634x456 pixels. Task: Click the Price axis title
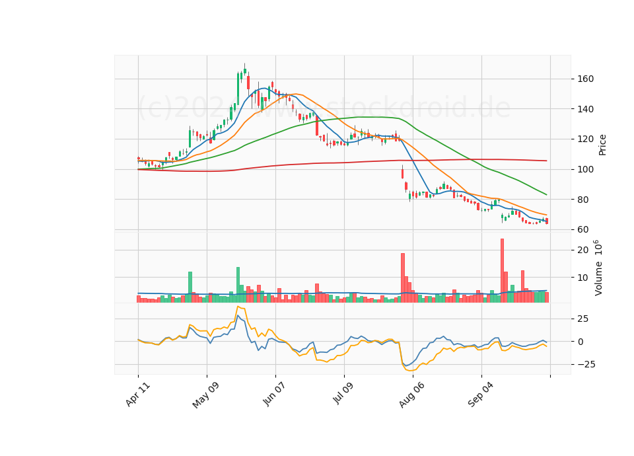602,145
